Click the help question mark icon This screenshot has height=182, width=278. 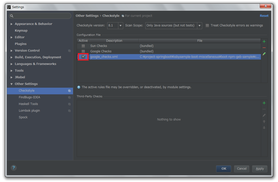coord(14,168)
